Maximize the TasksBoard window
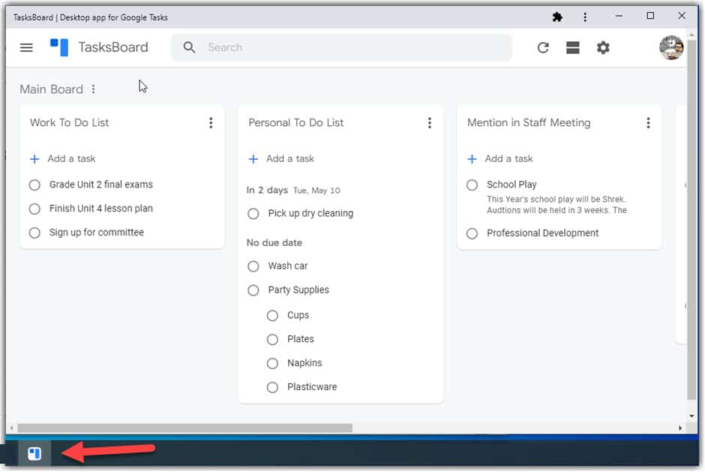The width and height of the screenshot is (705, 472). coord(650,17)
